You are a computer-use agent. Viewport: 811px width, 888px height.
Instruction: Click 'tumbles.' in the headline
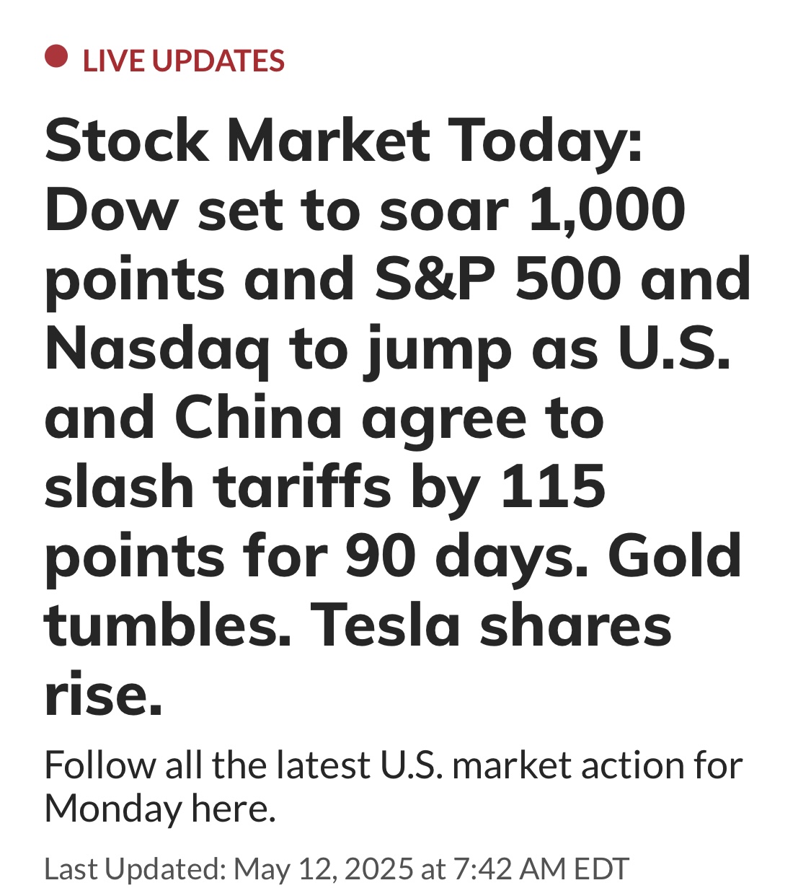(x=168, y=625)
